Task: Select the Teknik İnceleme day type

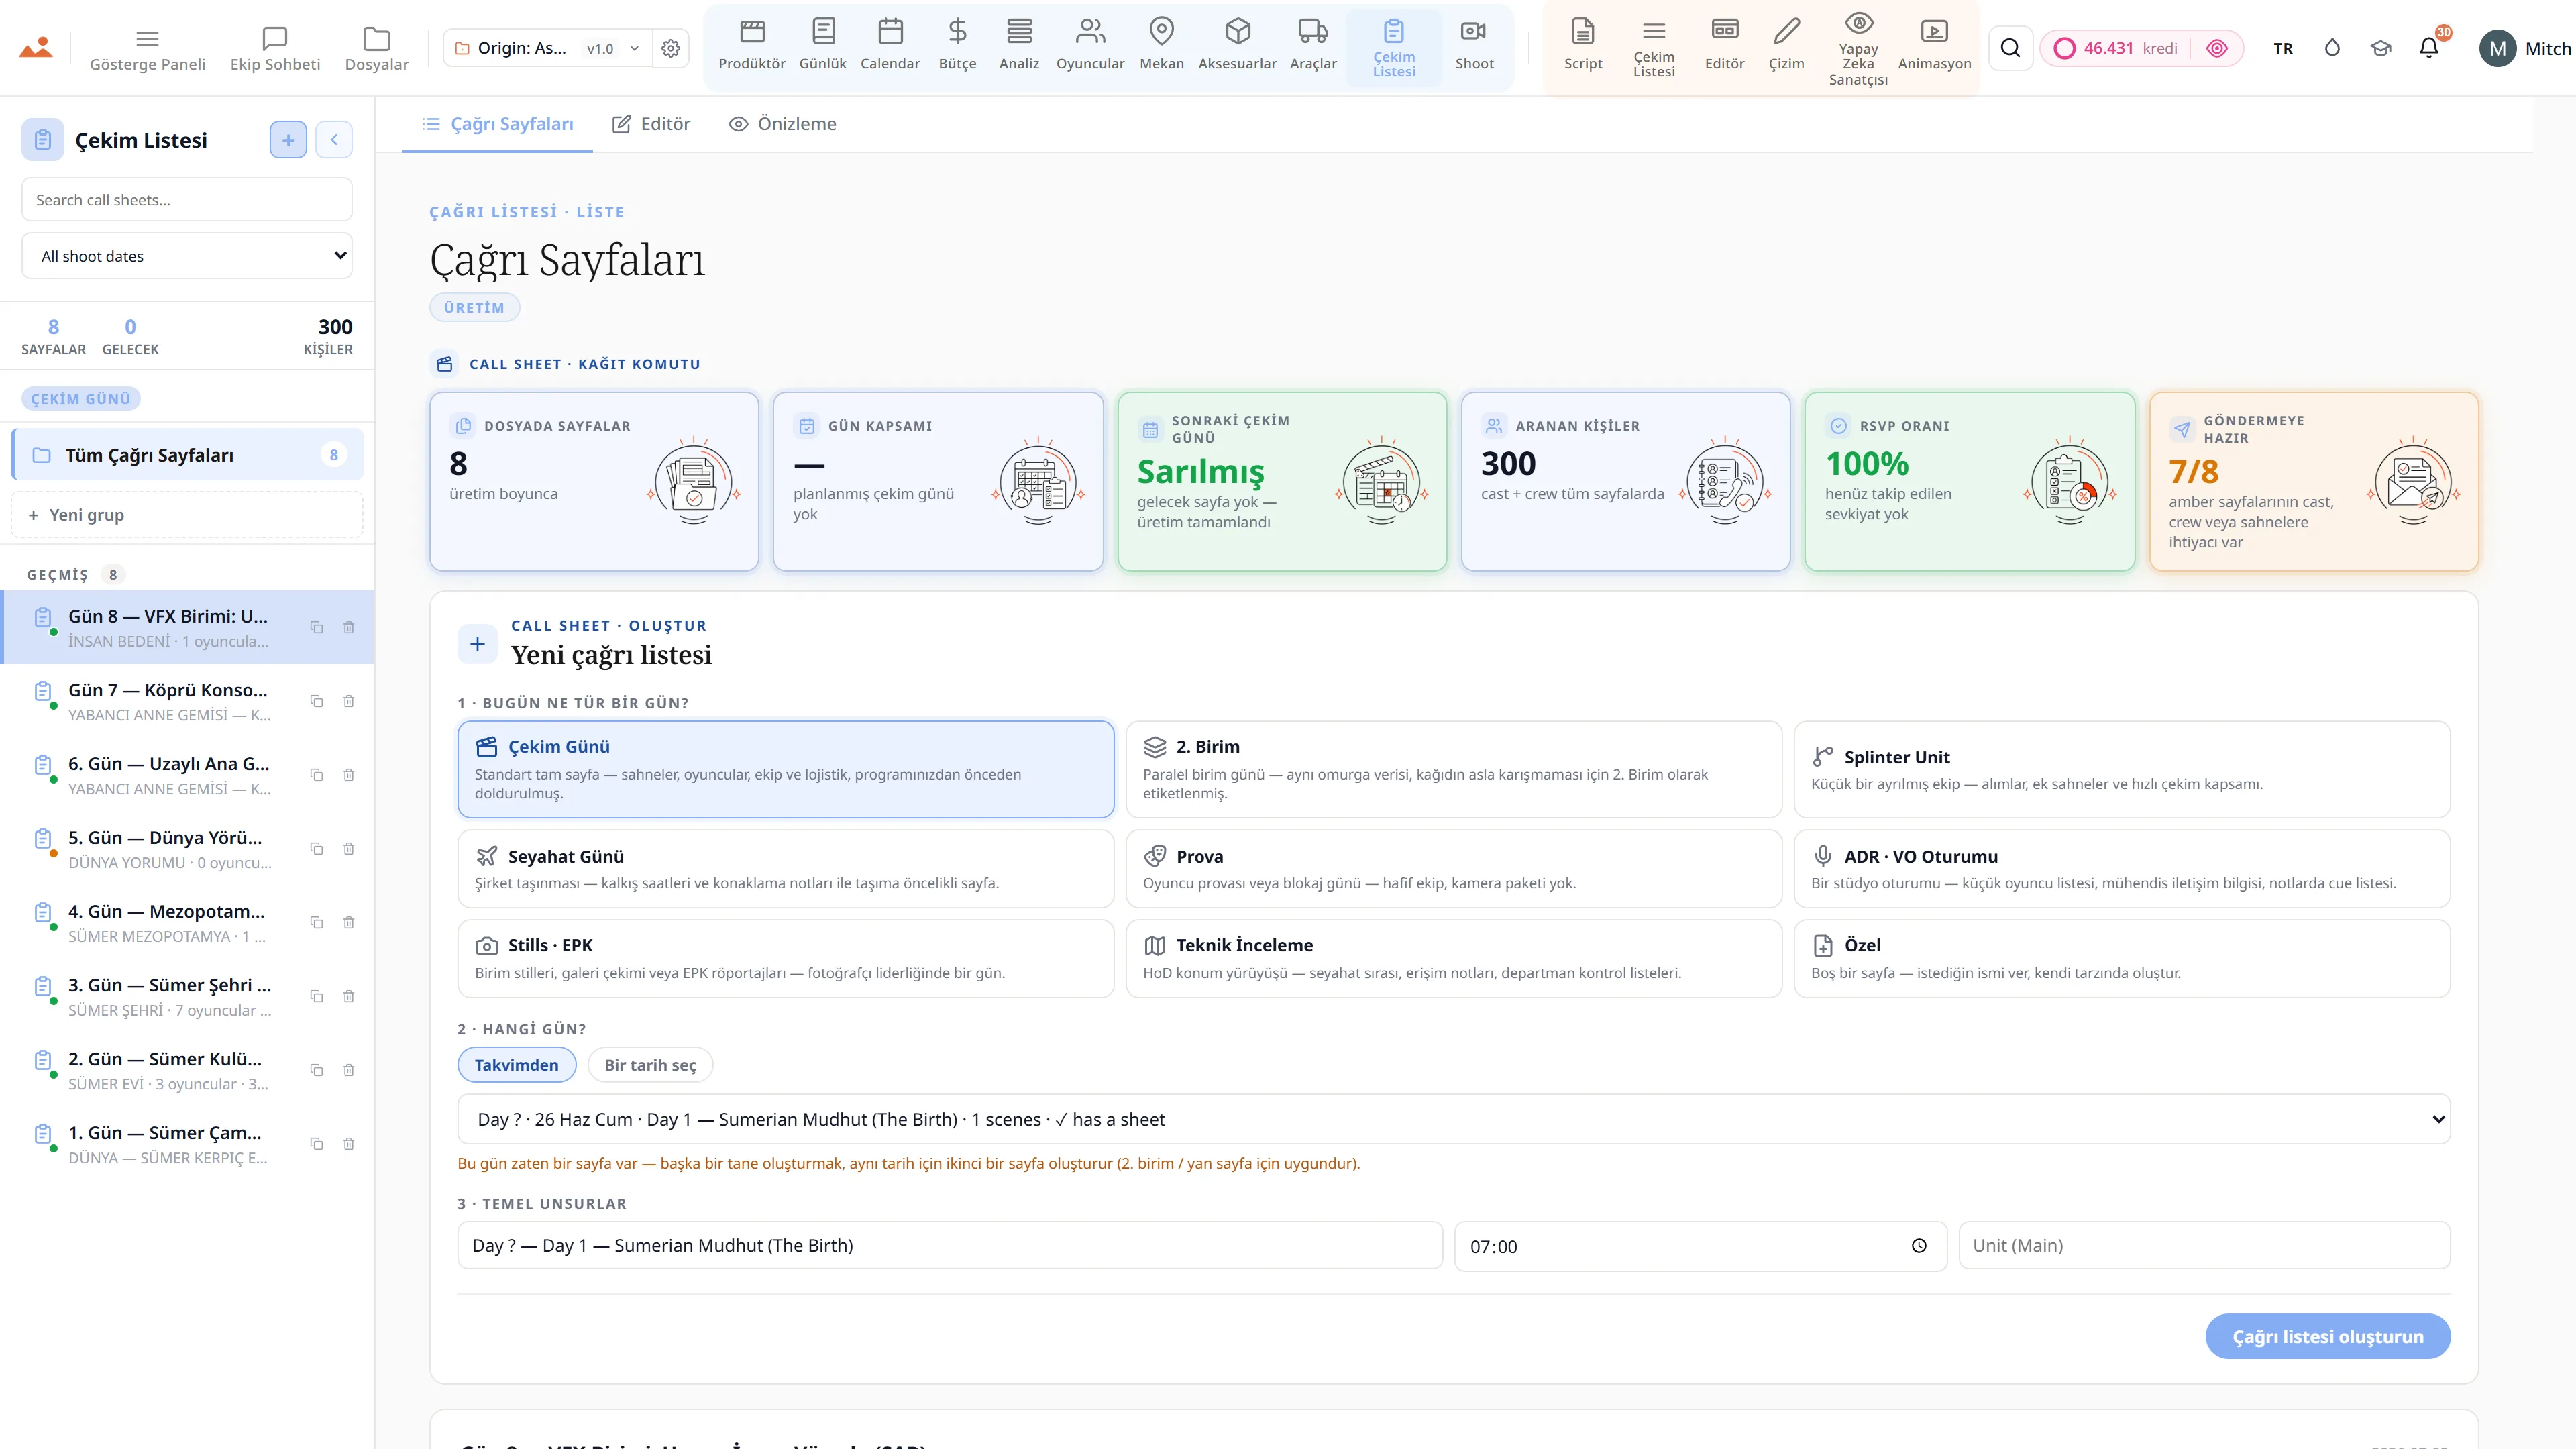Action: click(x=1454, y=958)
